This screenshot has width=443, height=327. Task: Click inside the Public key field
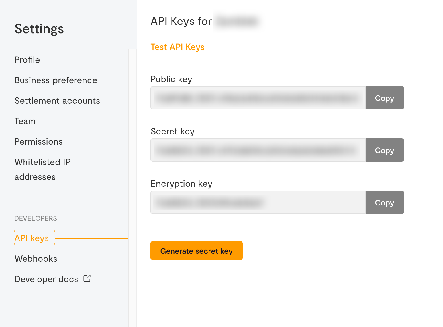point(258,98)
